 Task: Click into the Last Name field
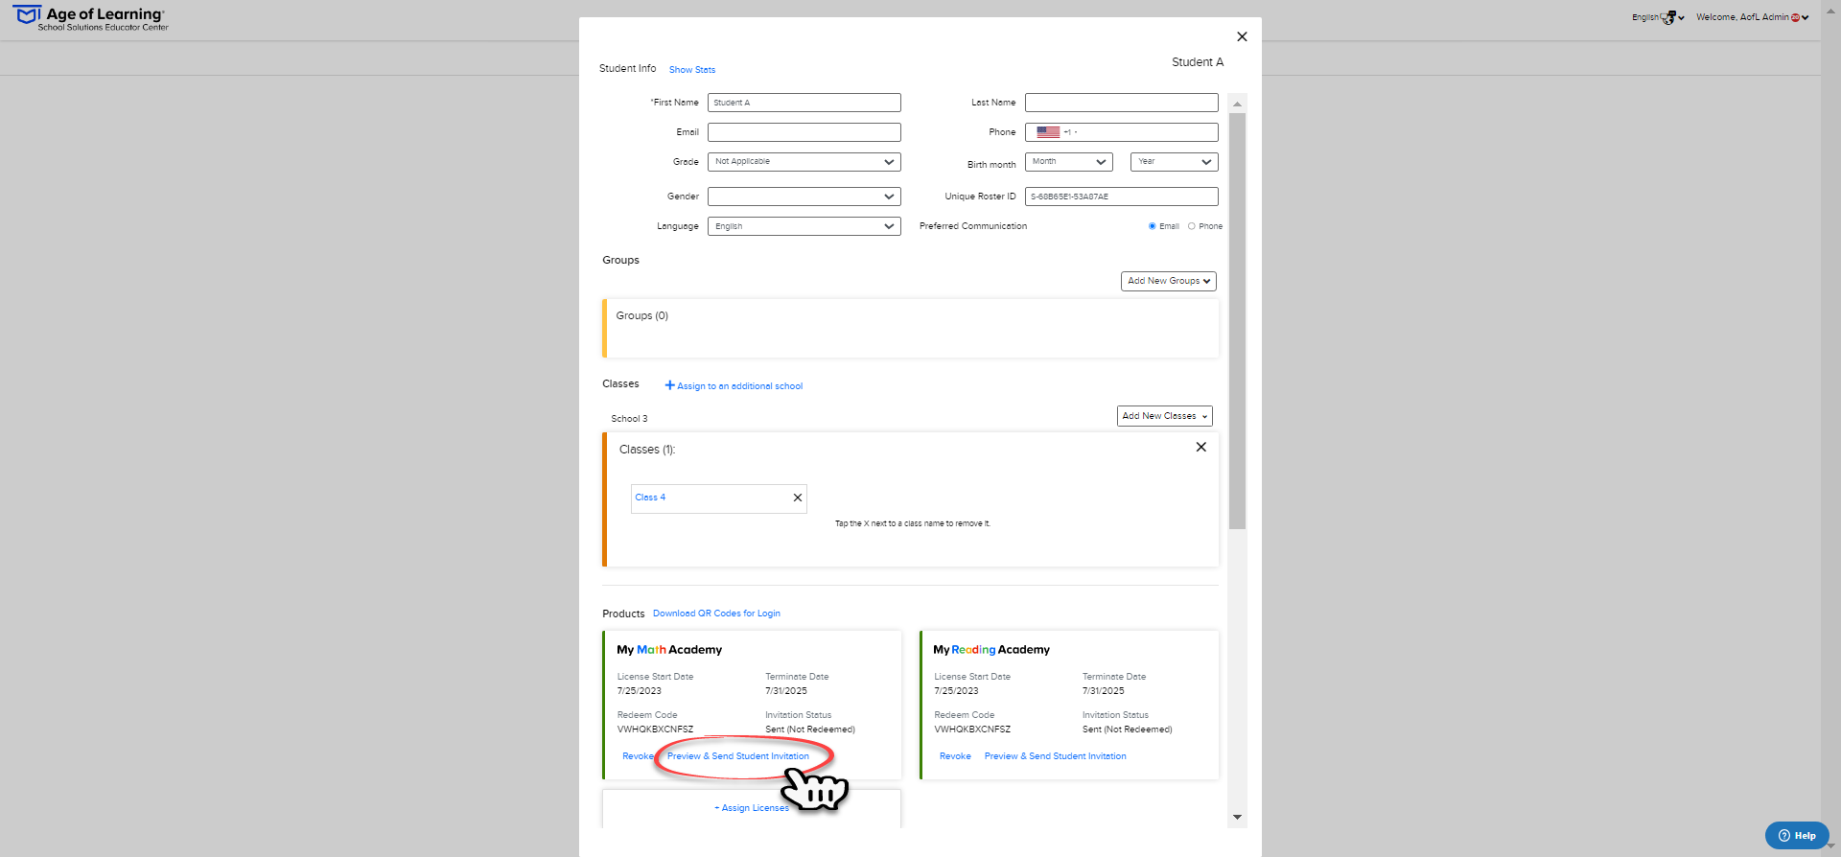click(1122, 103)
